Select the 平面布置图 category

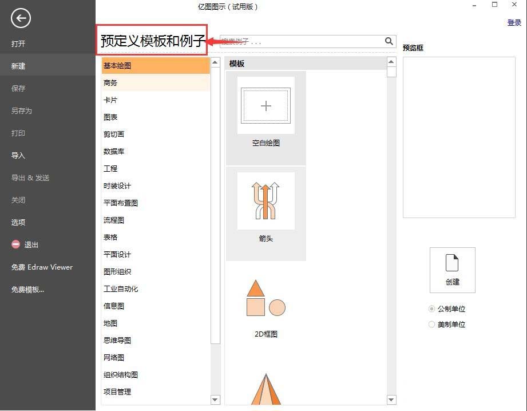click(x=156, y=203)
